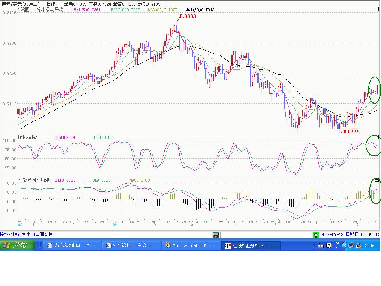This screenshot has height=286, width=381.
Task: Click the K线图 chart label
Action: [x=24, y=10]
